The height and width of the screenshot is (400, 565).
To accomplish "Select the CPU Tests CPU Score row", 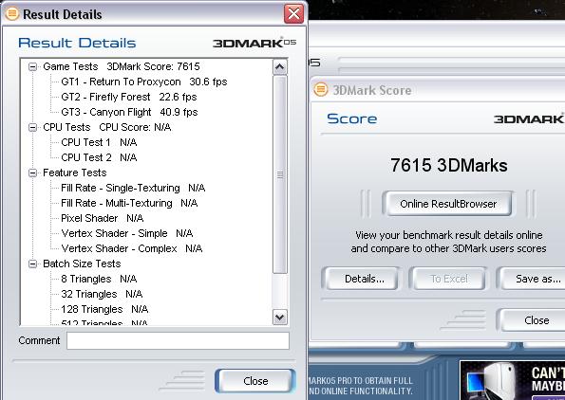I will pos(107,127).
